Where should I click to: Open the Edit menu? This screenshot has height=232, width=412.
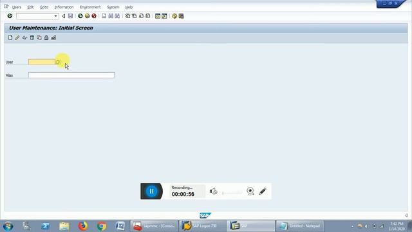[x=30, y=7]
